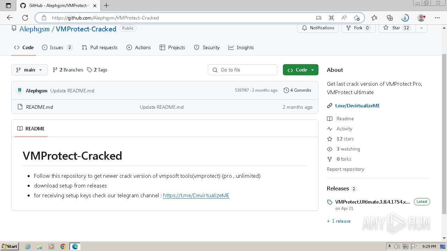Open the Alephgsm owner link
This screenshot has height=251, width=447.
35,29
